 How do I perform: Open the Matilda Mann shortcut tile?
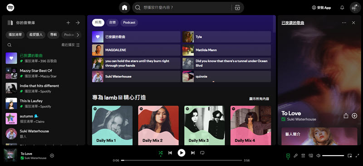click(226, 50)
